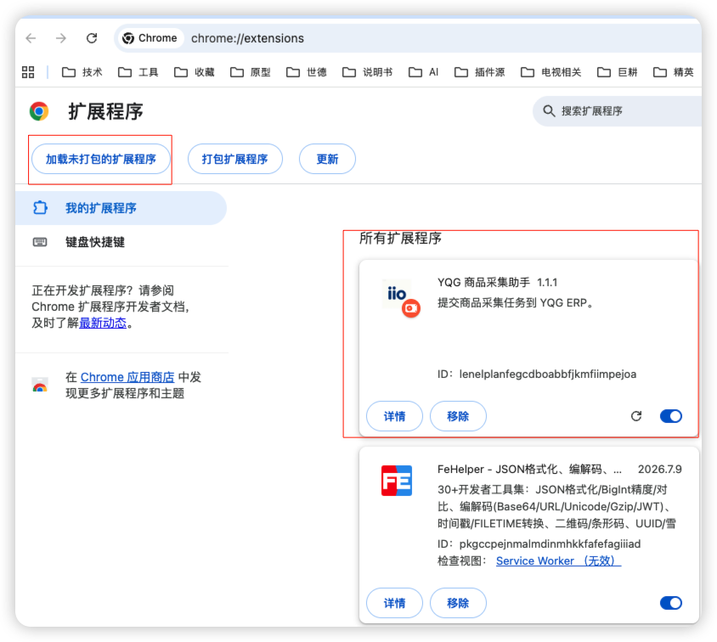Viewport: 717px width, 642px height.
Task: Click the FeHelper ID text pkgccpejnmalmdinmhkkfafefagiiiad
Action: click(550, 543)
